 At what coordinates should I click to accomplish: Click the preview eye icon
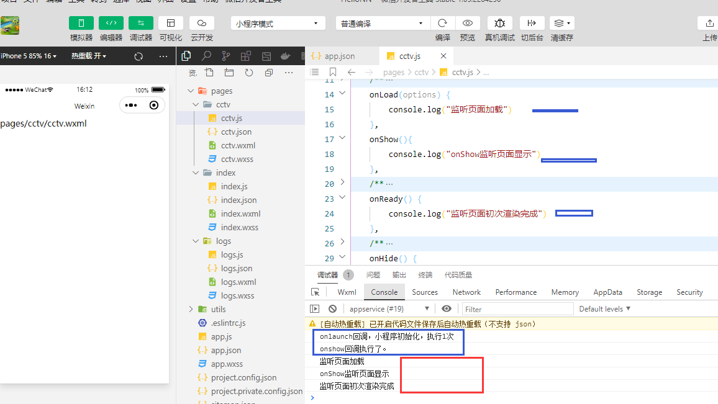click(468, 24)
